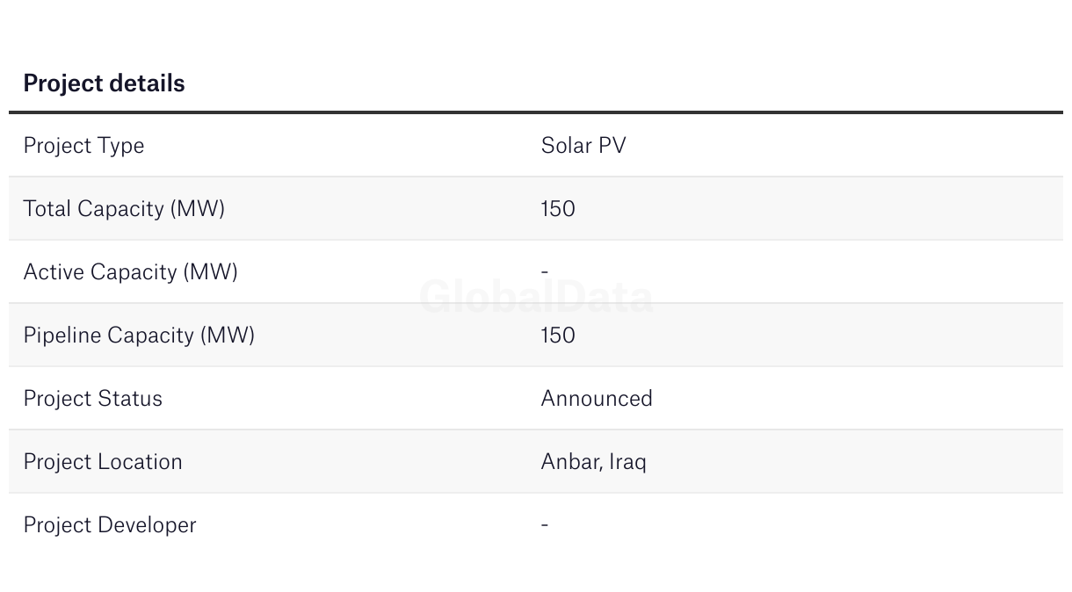Click the dash value for Active Capacity
The image size is (1072, 592).
(x=545, y=272)
